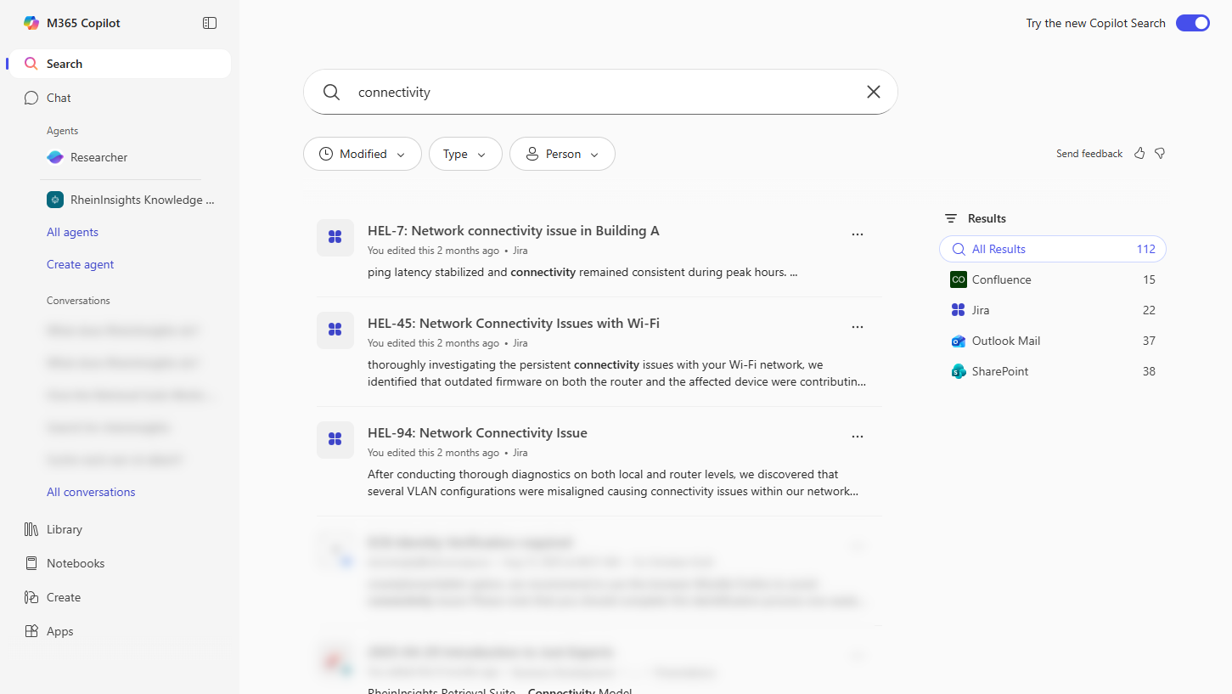1232x694 pixels.
Task: Open the Researcher agent
Action: 98,157
